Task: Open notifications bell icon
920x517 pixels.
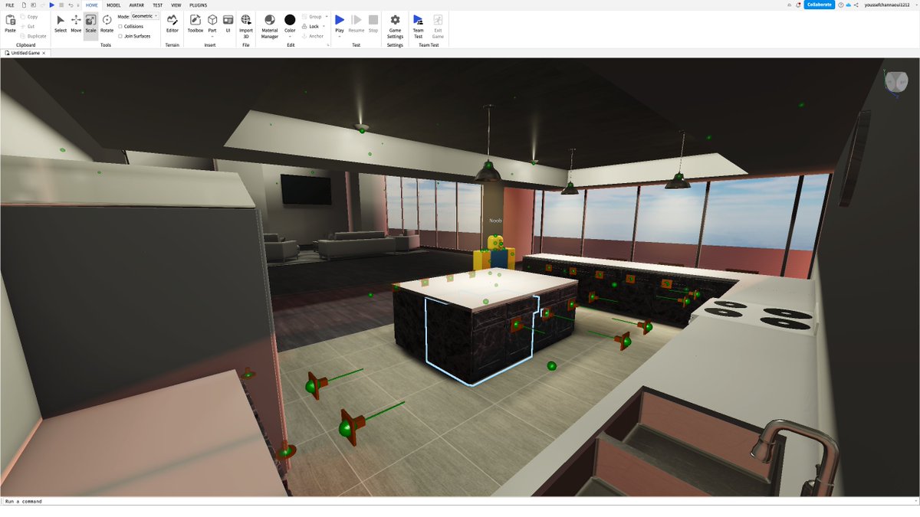Action: pyautogui.click(x=799, y=5)
